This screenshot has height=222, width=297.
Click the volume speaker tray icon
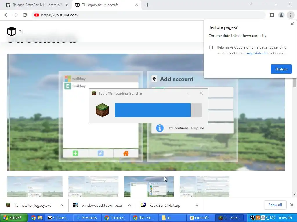pyautogui.click(x=273, y=218)
